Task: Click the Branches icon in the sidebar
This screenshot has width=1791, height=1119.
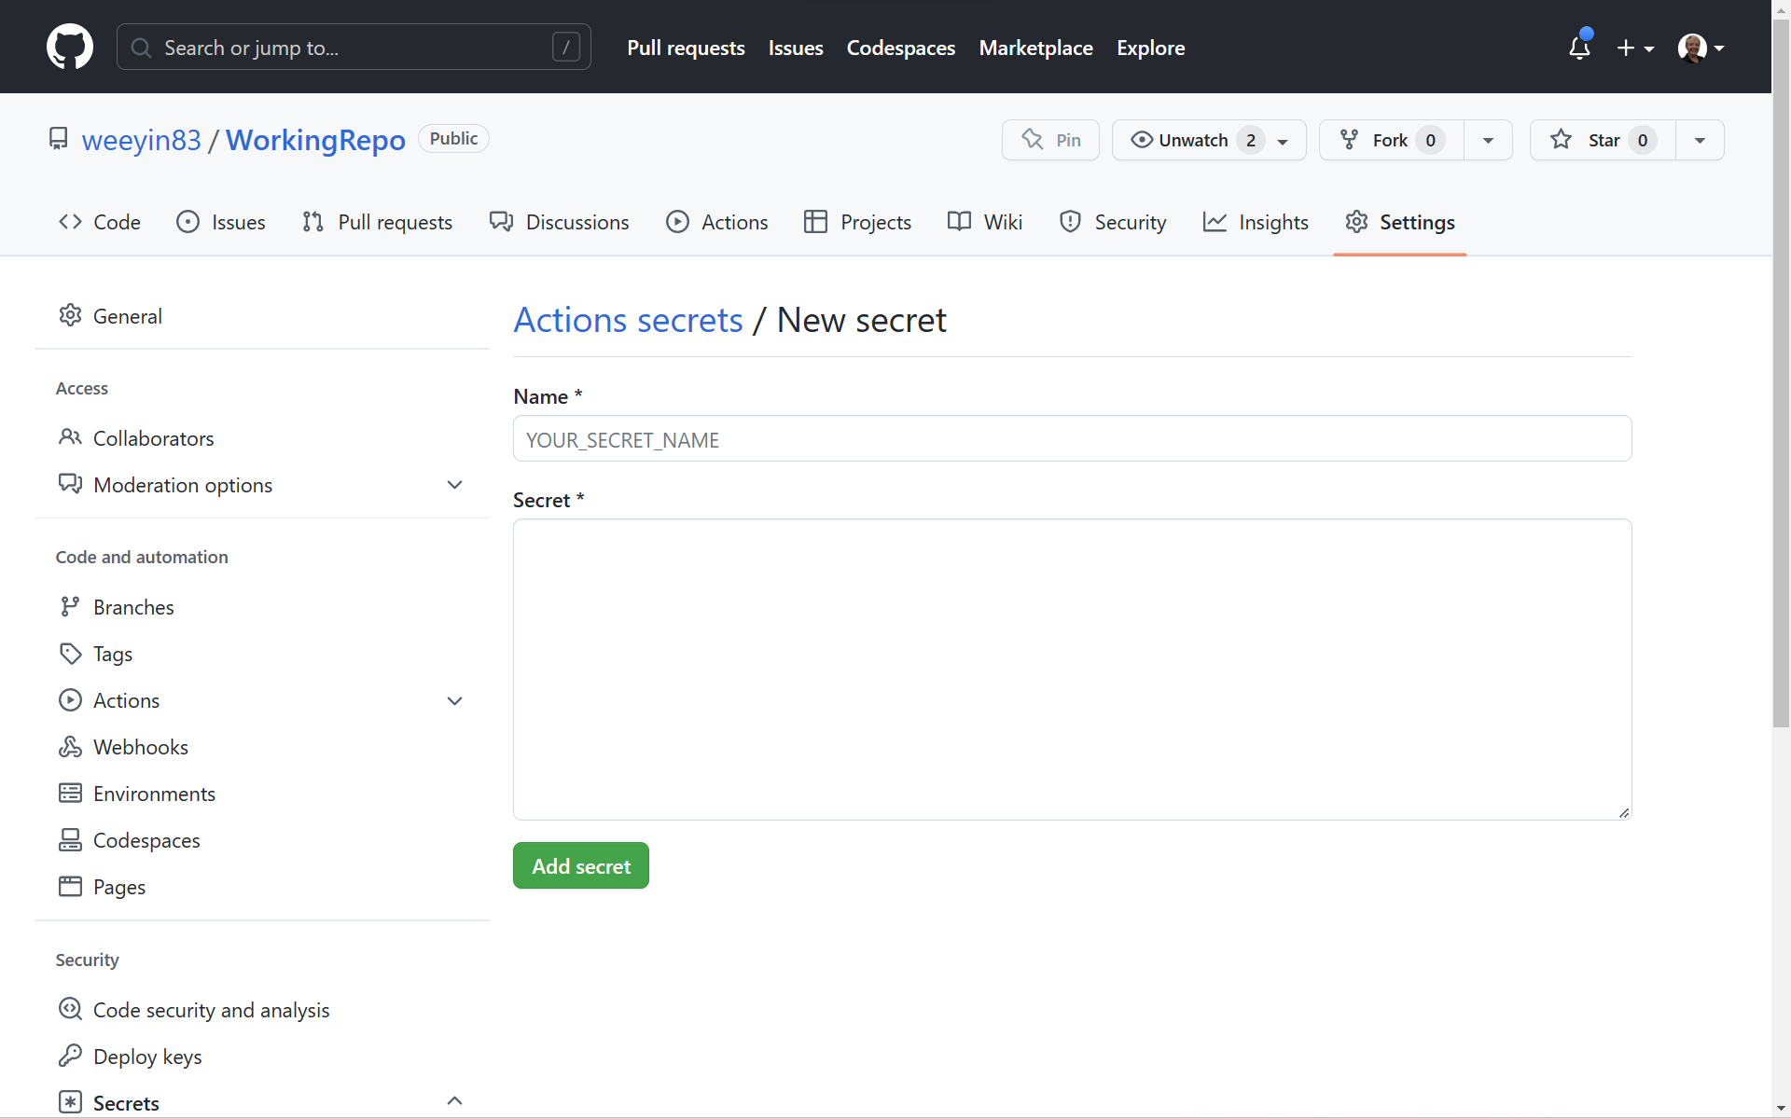Action: click(x=71, y=606)
